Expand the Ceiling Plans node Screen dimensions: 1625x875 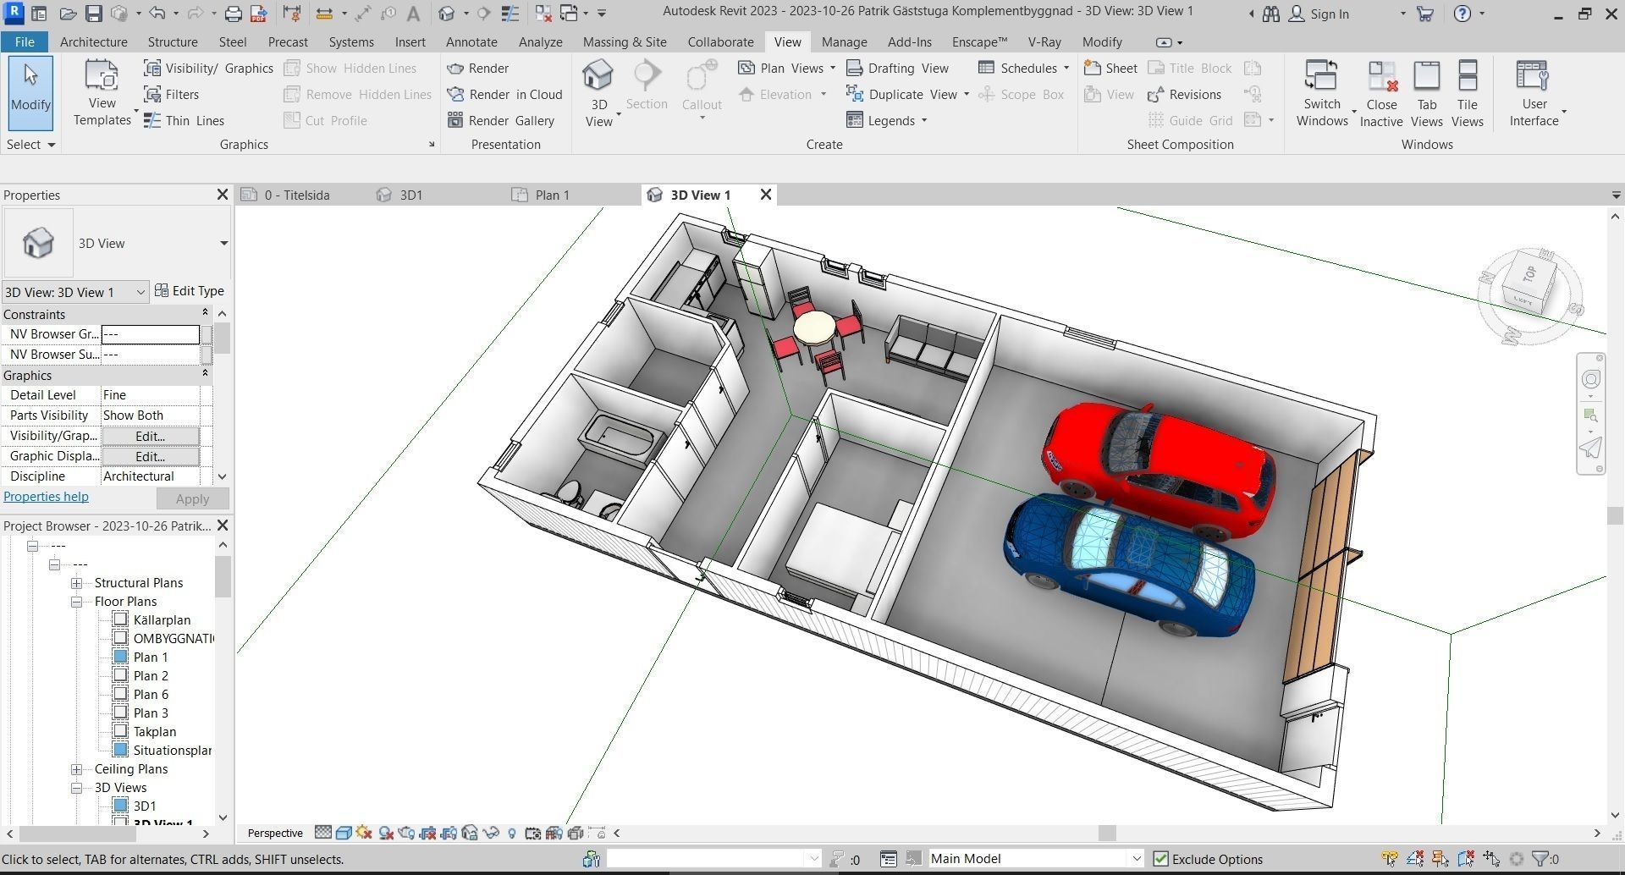coord(77,769)
